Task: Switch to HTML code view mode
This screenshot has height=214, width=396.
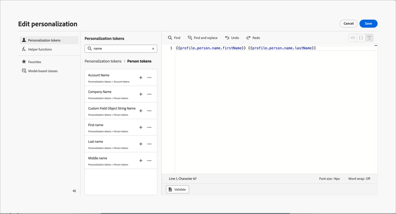Action: [x=353, y=38]
